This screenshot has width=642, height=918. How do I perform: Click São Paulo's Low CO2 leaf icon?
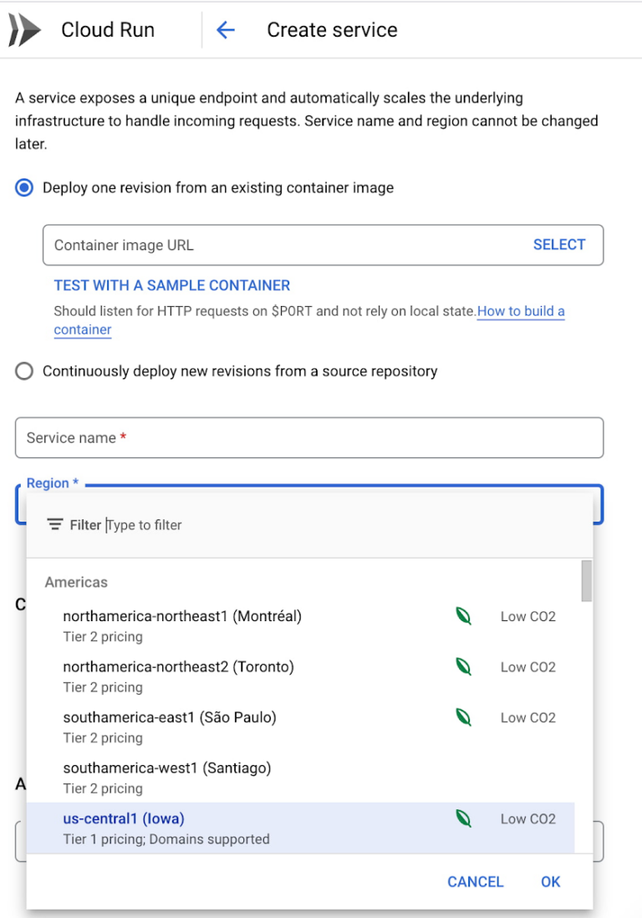pyautogui.click(x=463, y=717)
